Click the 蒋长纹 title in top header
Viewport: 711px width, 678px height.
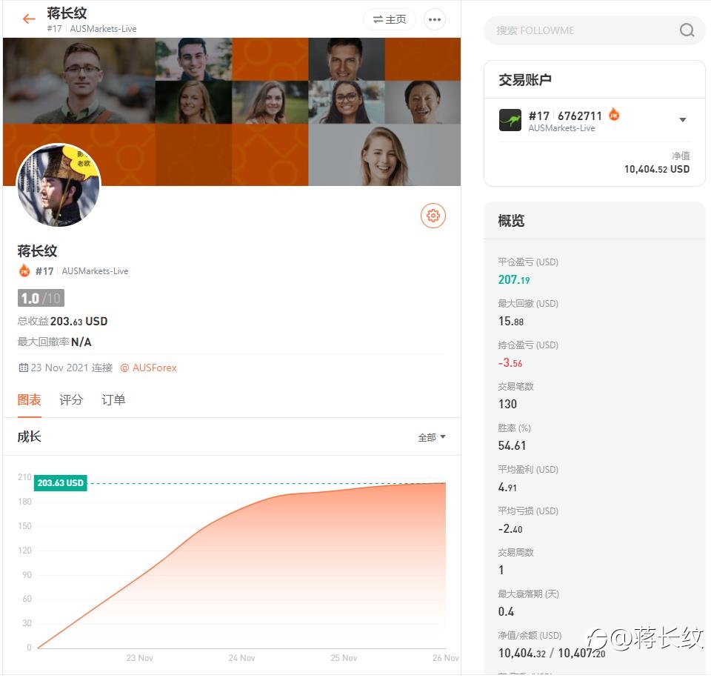67,13
